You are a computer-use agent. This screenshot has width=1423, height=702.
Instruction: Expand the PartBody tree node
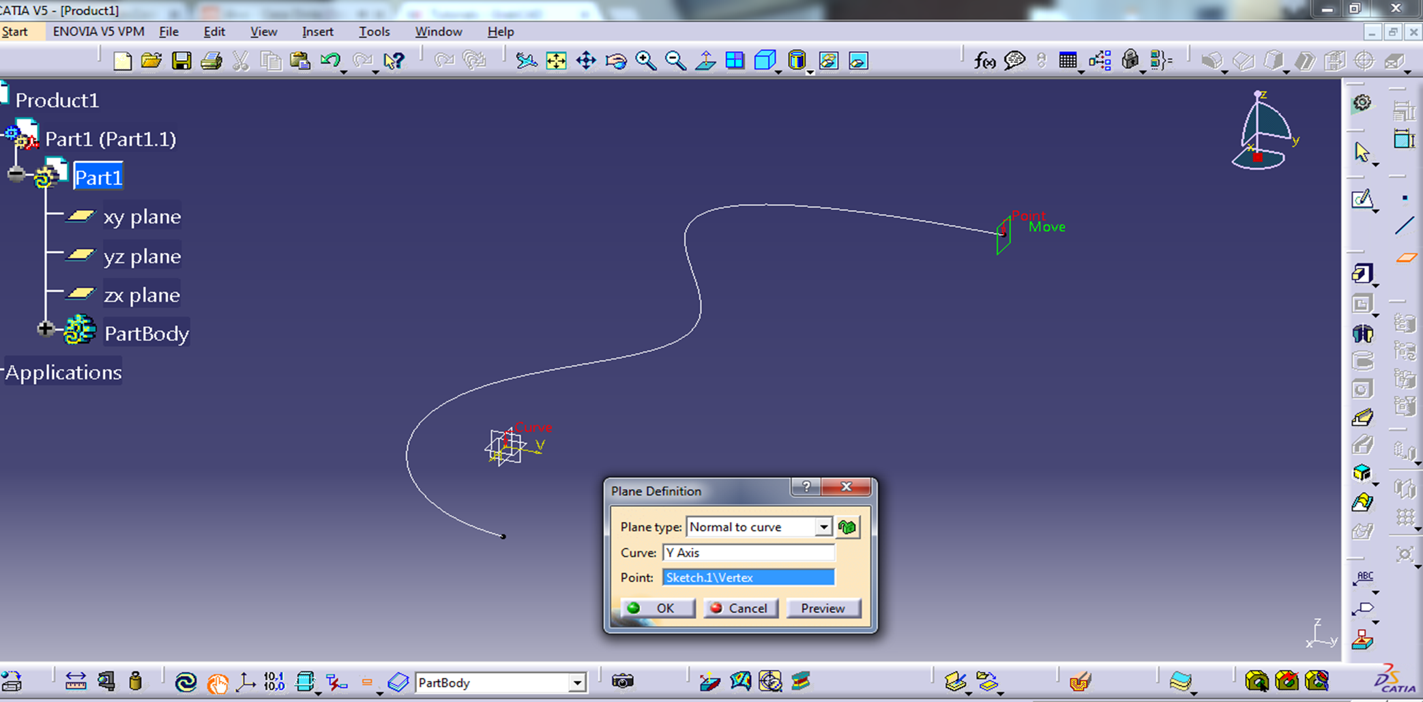coord(45,330)
